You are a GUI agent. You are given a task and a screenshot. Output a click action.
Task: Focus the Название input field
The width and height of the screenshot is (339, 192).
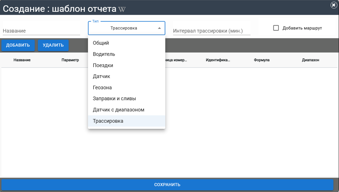pos(41,31)
